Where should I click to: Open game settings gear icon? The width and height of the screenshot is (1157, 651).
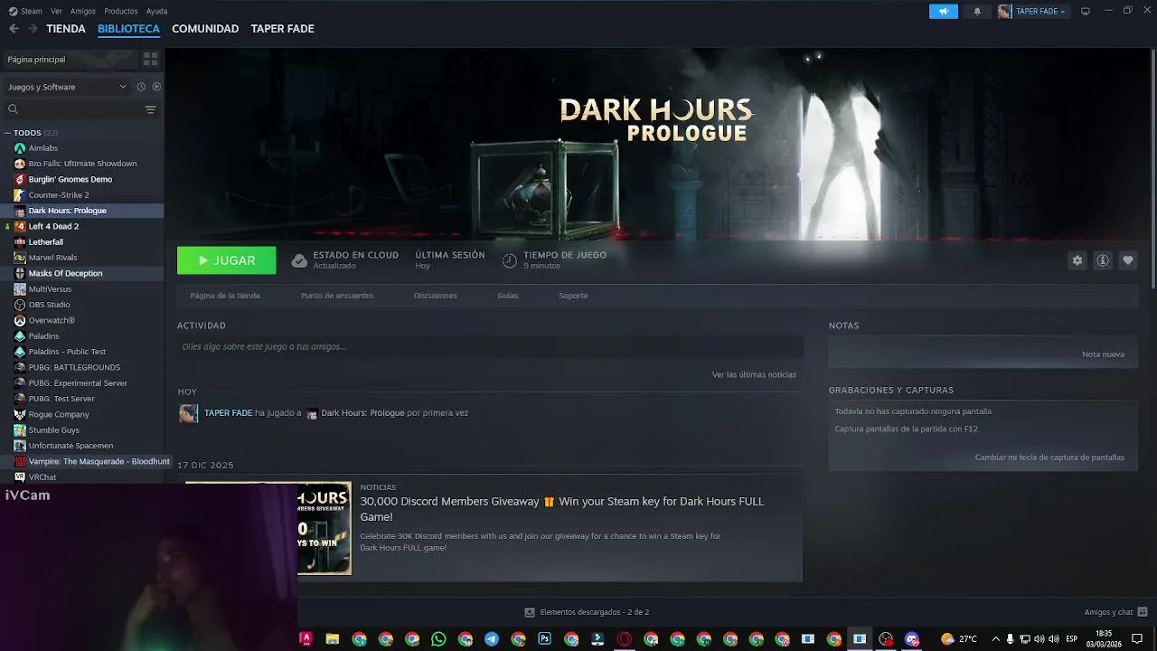point(1077,260)
